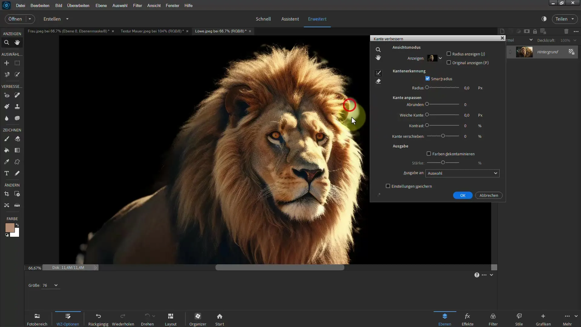
Task: Open the Überarbeiten menu
Action: [x=78, y=5]
